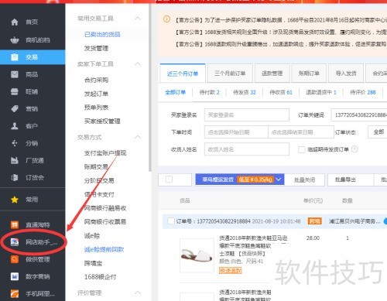Open 支付宝账户提现 link

105,153
